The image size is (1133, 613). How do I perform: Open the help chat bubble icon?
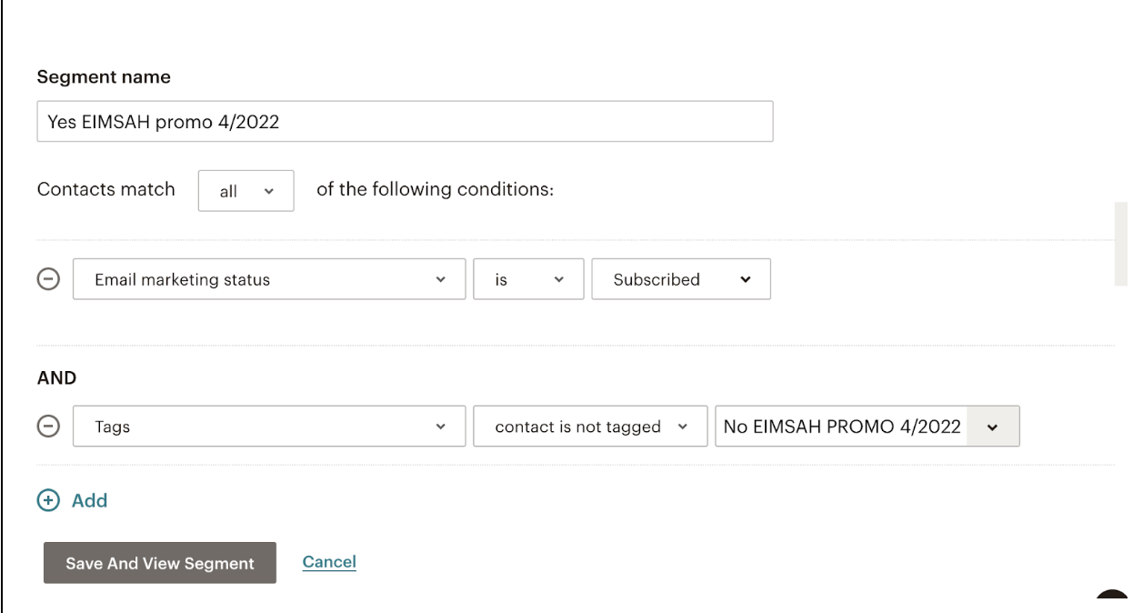1114,602
